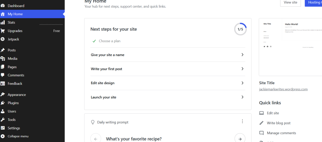
Task: Expand the 'Write your first post' chevron
Action: pyautogui.click(x=242, y=69)
